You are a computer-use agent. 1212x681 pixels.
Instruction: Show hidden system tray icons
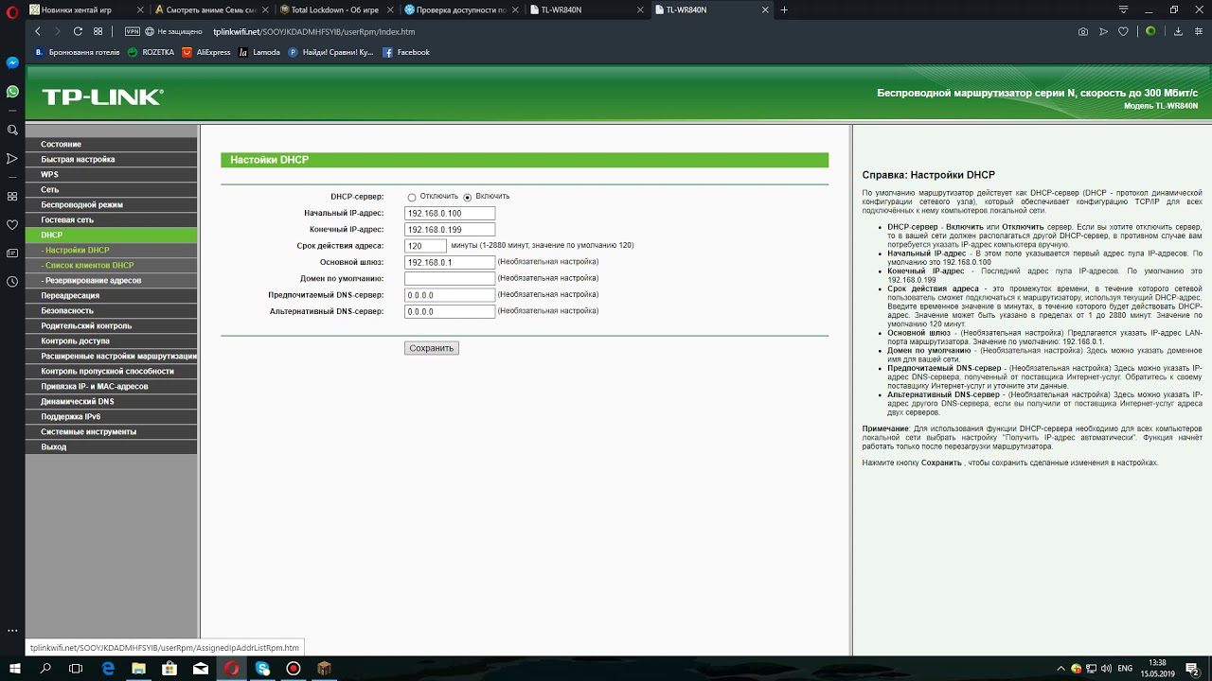[1060, 668]
